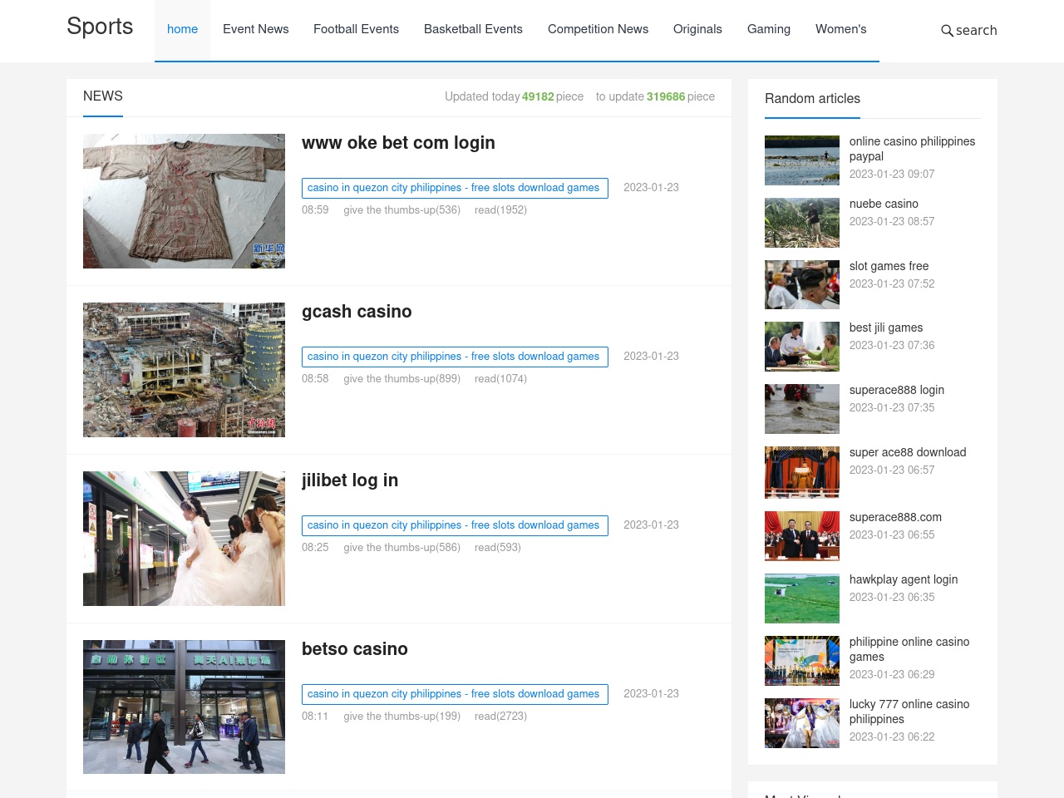1064x798 pixels.
Task: Click the 'read(1952)' count
Action: (x=500, y=210)
